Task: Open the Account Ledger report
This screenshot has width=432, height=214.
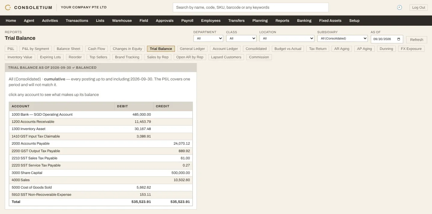Action: click(225, 49)
